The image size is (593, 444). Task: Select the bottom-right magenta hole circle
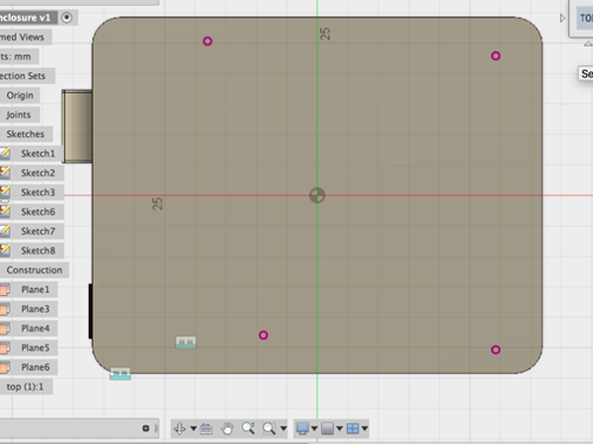pos(496,350)
